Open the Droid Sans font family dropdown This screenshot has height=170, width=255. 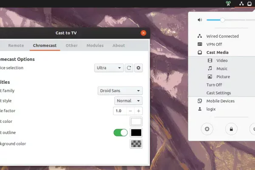point(120,91)
